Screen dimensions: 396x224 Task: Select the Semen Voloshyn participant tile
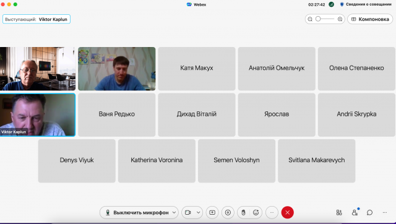pos(236,161)
